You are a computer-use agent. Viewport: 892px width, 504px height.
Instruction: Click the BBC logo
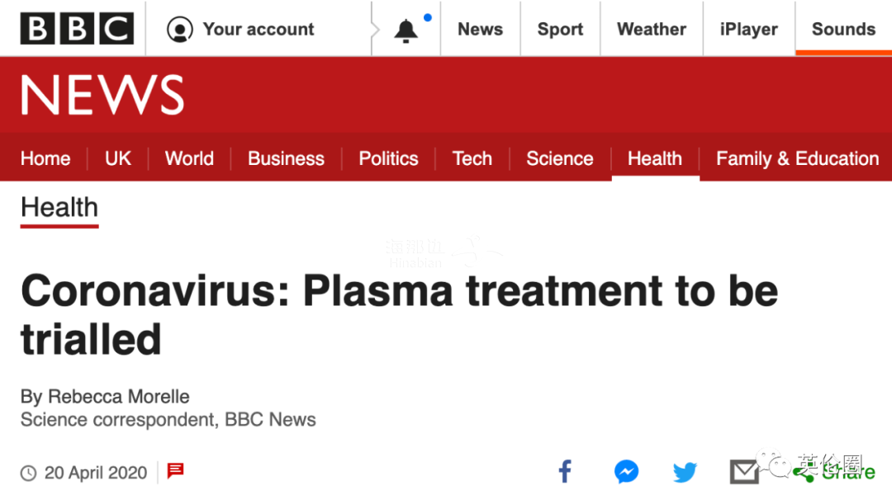pos(78,28)
